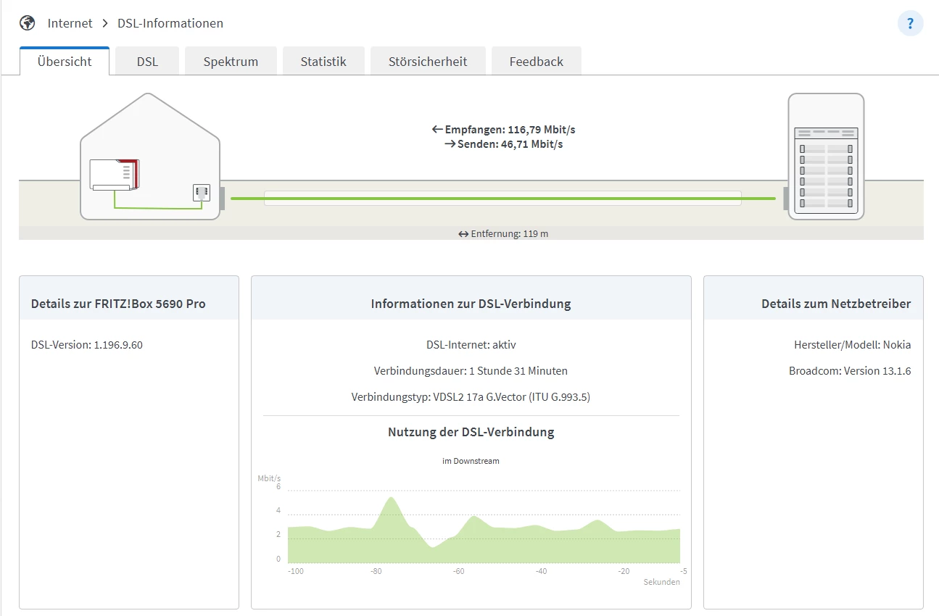Click the Mbit/s axis label on chart
Image resolution: width=939 pixels, height=616 pixels.
(269, 478)
